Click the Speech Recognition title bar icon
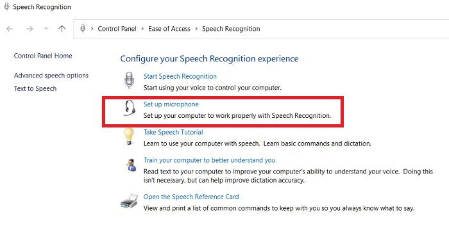This screenshot has width=449, height=244. click(6, 6)
